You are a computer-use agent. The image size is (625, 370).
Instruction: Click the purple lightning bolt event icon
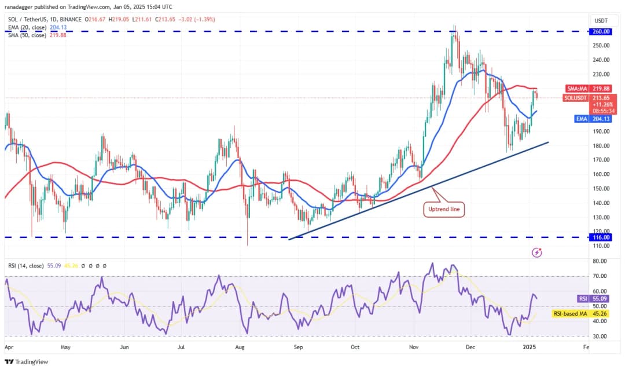536,252
